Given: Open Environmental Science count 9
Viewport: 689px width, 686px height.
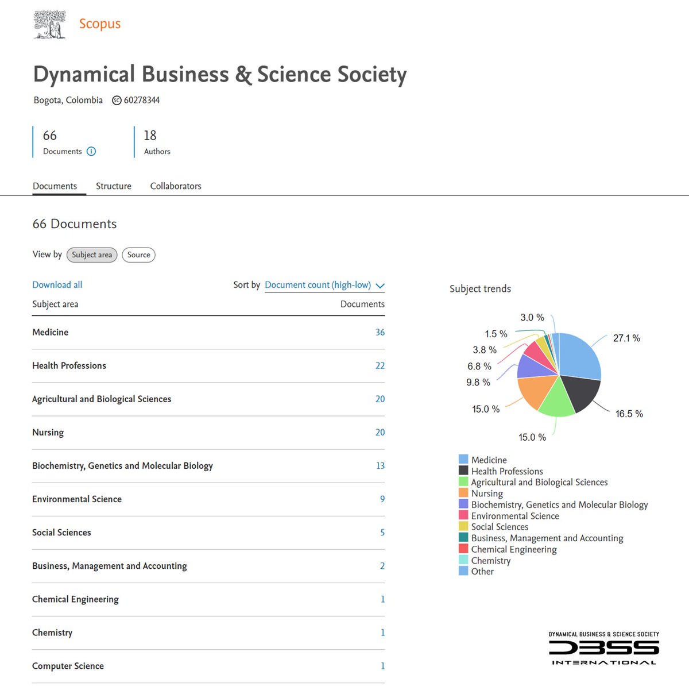Looking at the screenshot, I should (382, 499).
